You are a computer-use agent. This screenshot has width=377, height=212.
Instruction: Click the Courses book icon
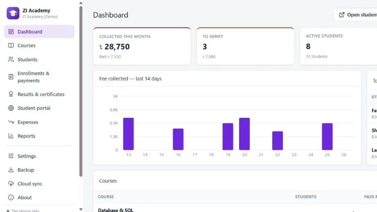[x=11, y=45]
